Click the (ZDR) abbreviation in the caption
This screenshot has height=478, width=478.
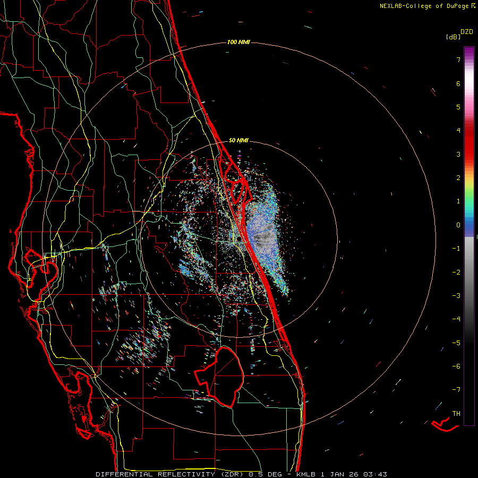click(232, 474)
